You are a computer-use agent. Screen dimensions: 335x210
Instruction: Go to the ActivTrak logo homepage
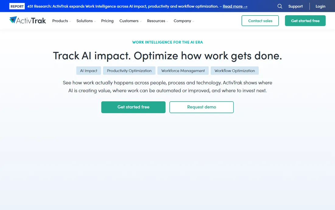(x=27, y=20)
